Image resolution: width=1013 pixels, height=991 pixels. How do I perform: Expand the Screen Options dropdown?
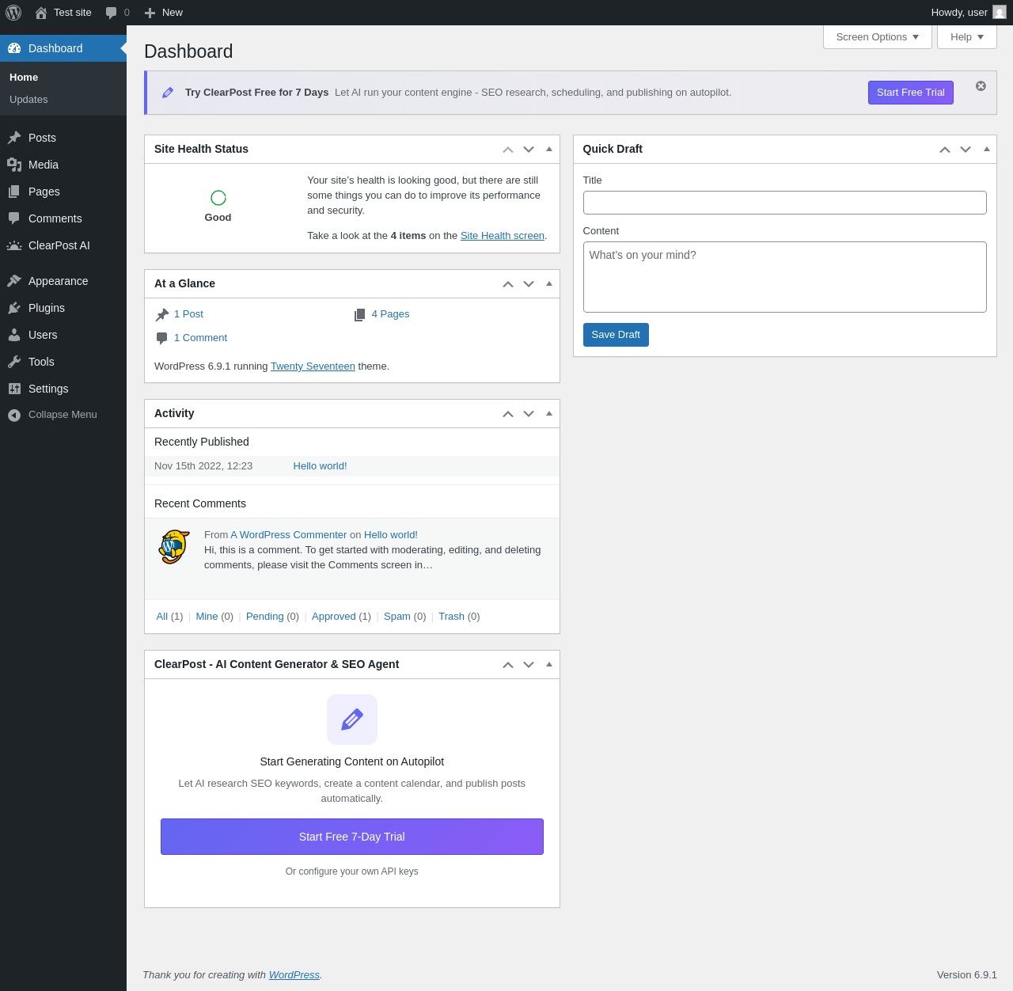[x=878, y=37]
